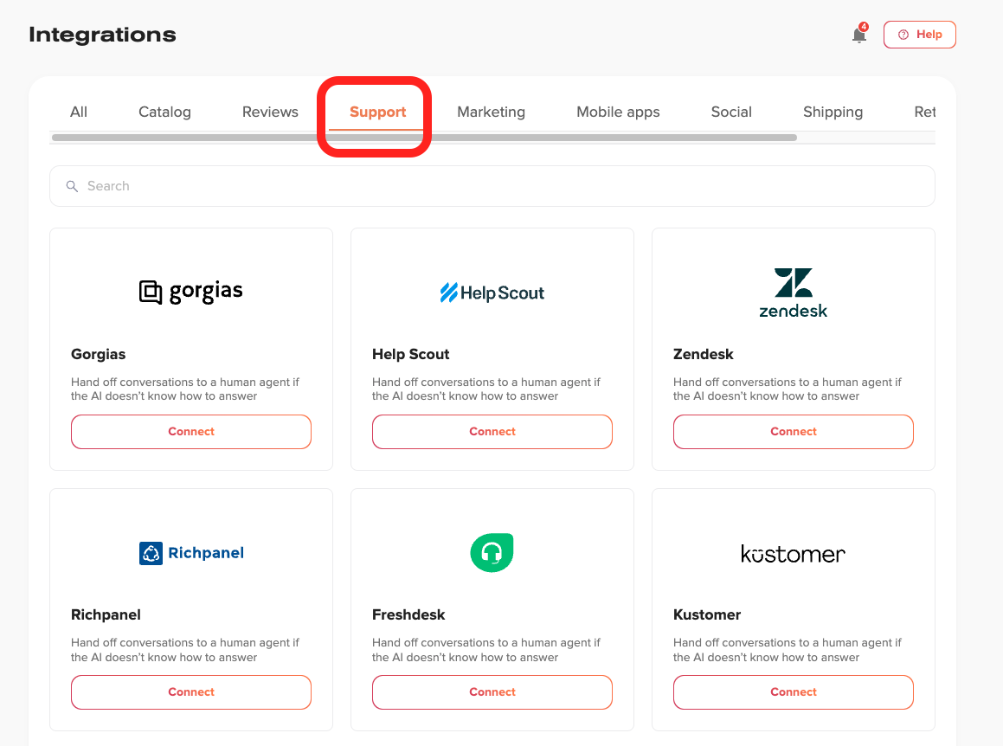Click the horizontal tab scrollbar

tap(425, 138)
